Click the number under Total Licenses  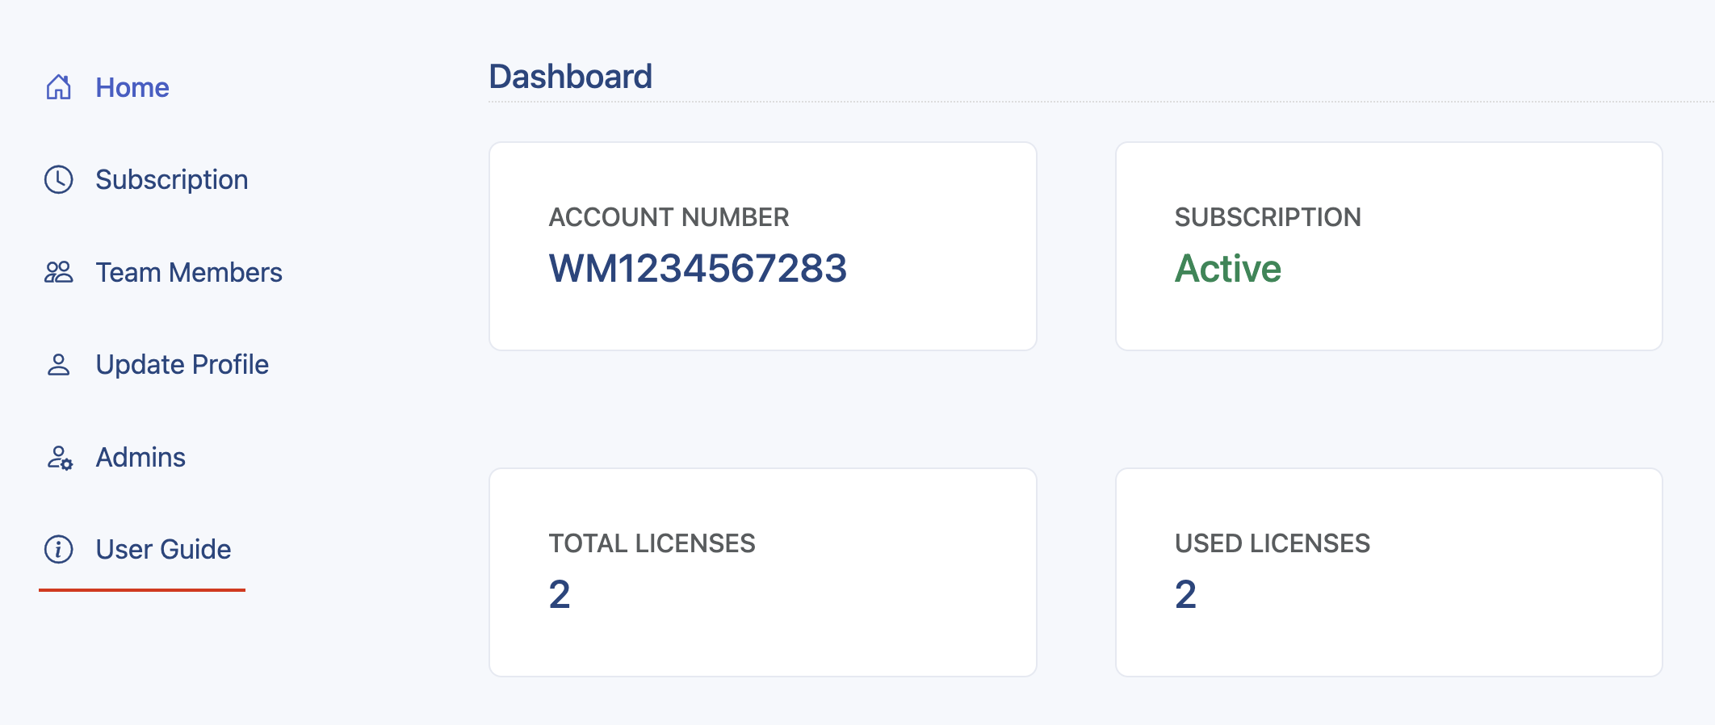pyautogui.click(x=560, y=594)
